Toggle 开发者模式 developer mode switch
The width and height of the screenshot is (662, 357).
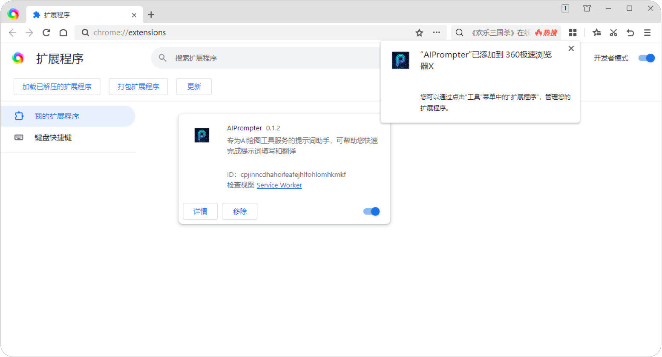[646, 58]
